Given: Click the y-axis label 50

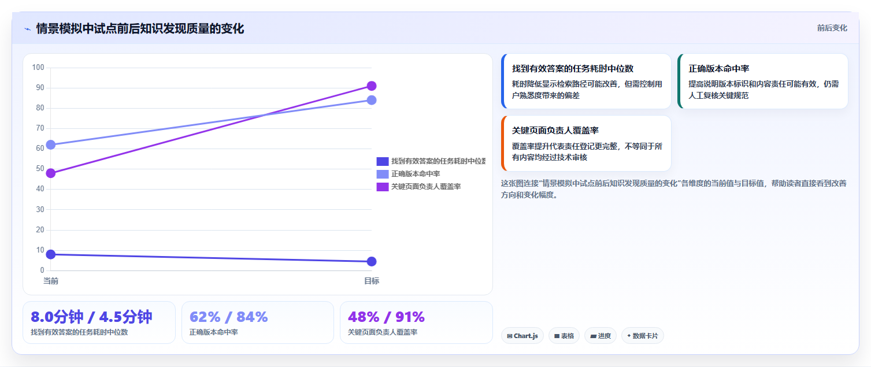Looking at the screenshot, I should pos(40,169).
